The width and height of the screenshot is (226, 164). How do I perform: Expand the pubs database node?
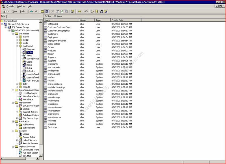click(x=17, y=84)
